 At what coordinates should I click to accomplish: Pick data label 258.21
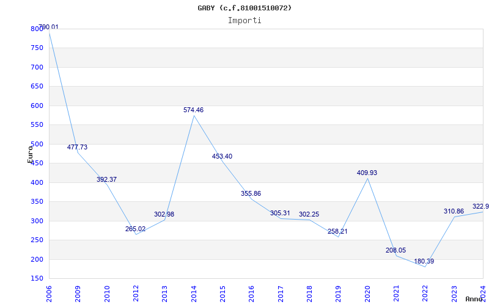pyautogui.click(x=337, y=232)
